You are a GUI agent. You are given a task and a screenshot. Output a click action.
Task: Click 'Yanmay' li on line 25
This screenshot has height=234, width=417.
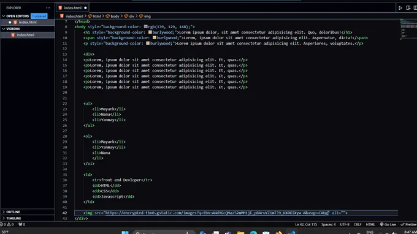109,120
